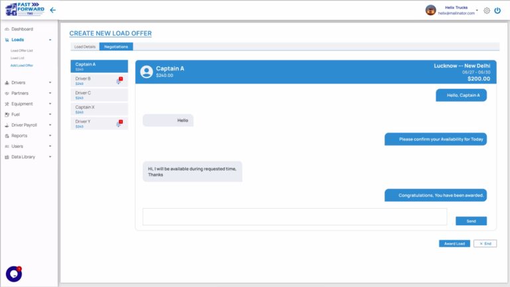
Task: Click the Fuel pump icon
Action: (x=7, y=115)
